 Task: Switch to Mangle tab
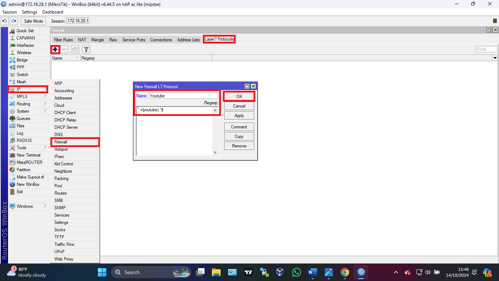pos(98,40)
